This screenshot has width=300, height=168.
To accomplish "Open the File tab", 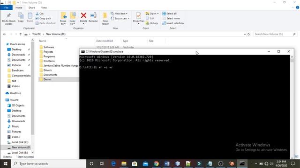I will coord(6,7).
